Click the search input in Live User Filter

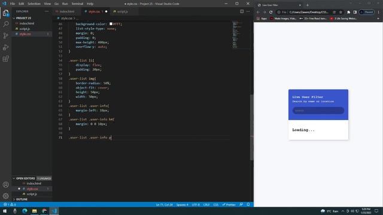coord(318,110)
